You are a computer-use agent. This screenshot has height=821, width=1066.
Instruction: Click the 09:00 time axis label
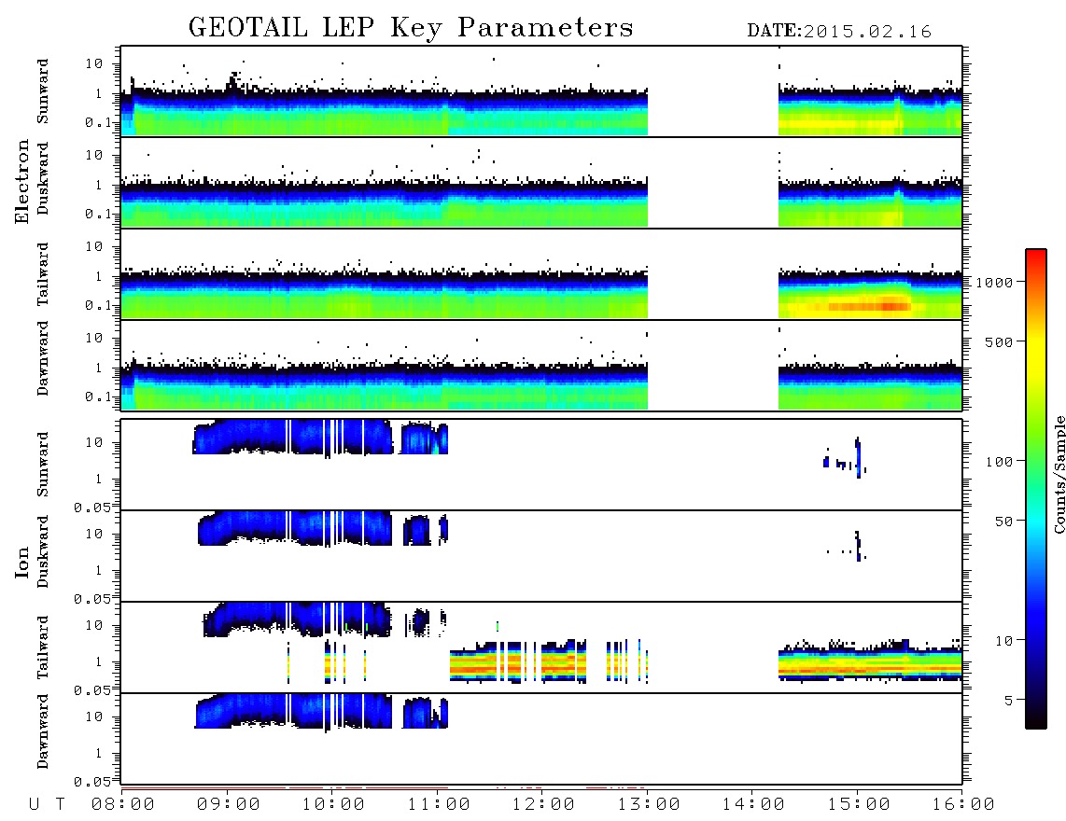point(229,805)
